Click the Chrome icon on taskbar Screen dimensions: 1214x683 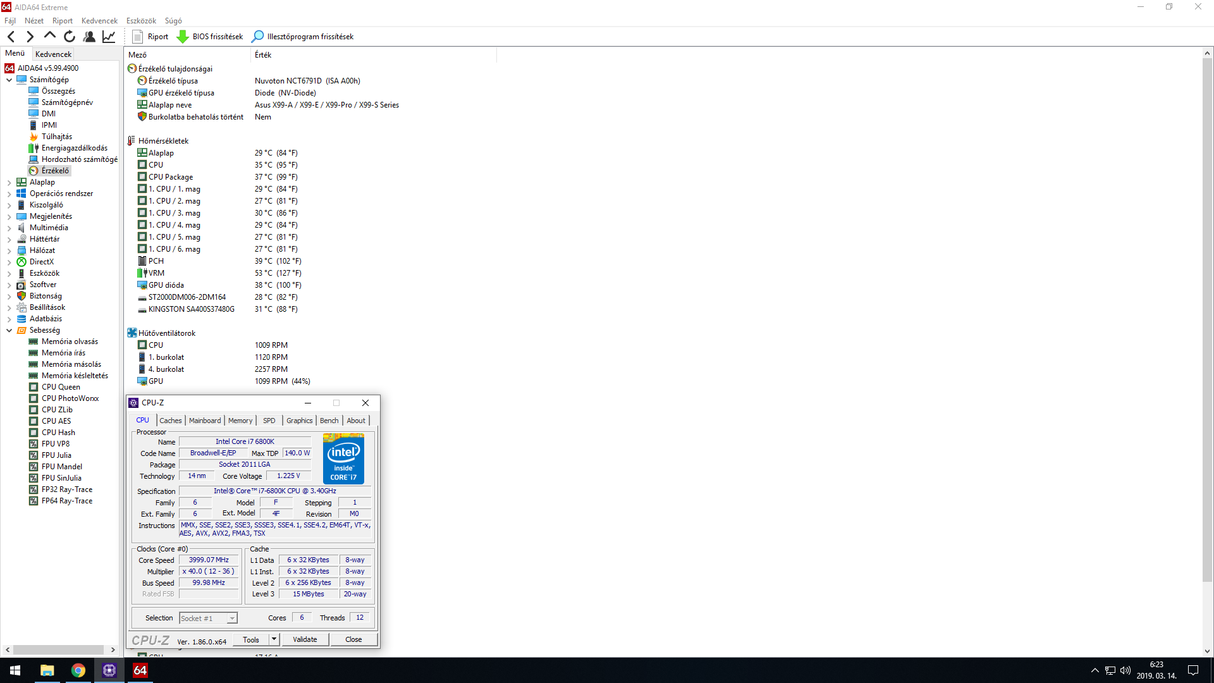point(78,670)
